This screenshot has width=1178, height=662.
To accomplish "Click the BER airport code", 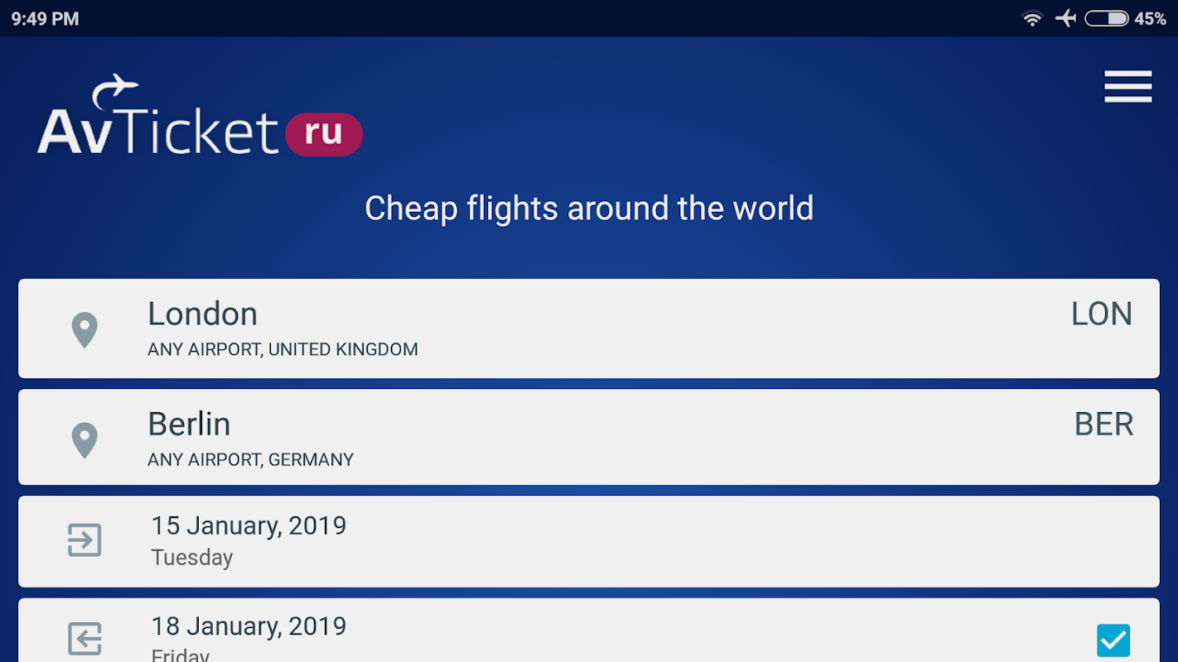I will [x=1103, y=425].
